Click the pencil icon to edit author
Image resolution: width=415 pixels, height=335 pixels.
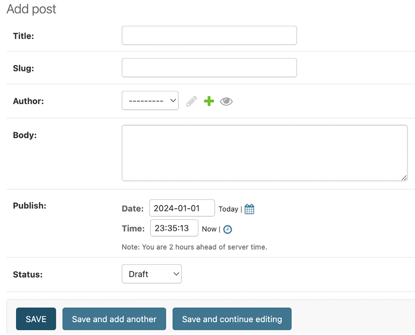(191, 101)
